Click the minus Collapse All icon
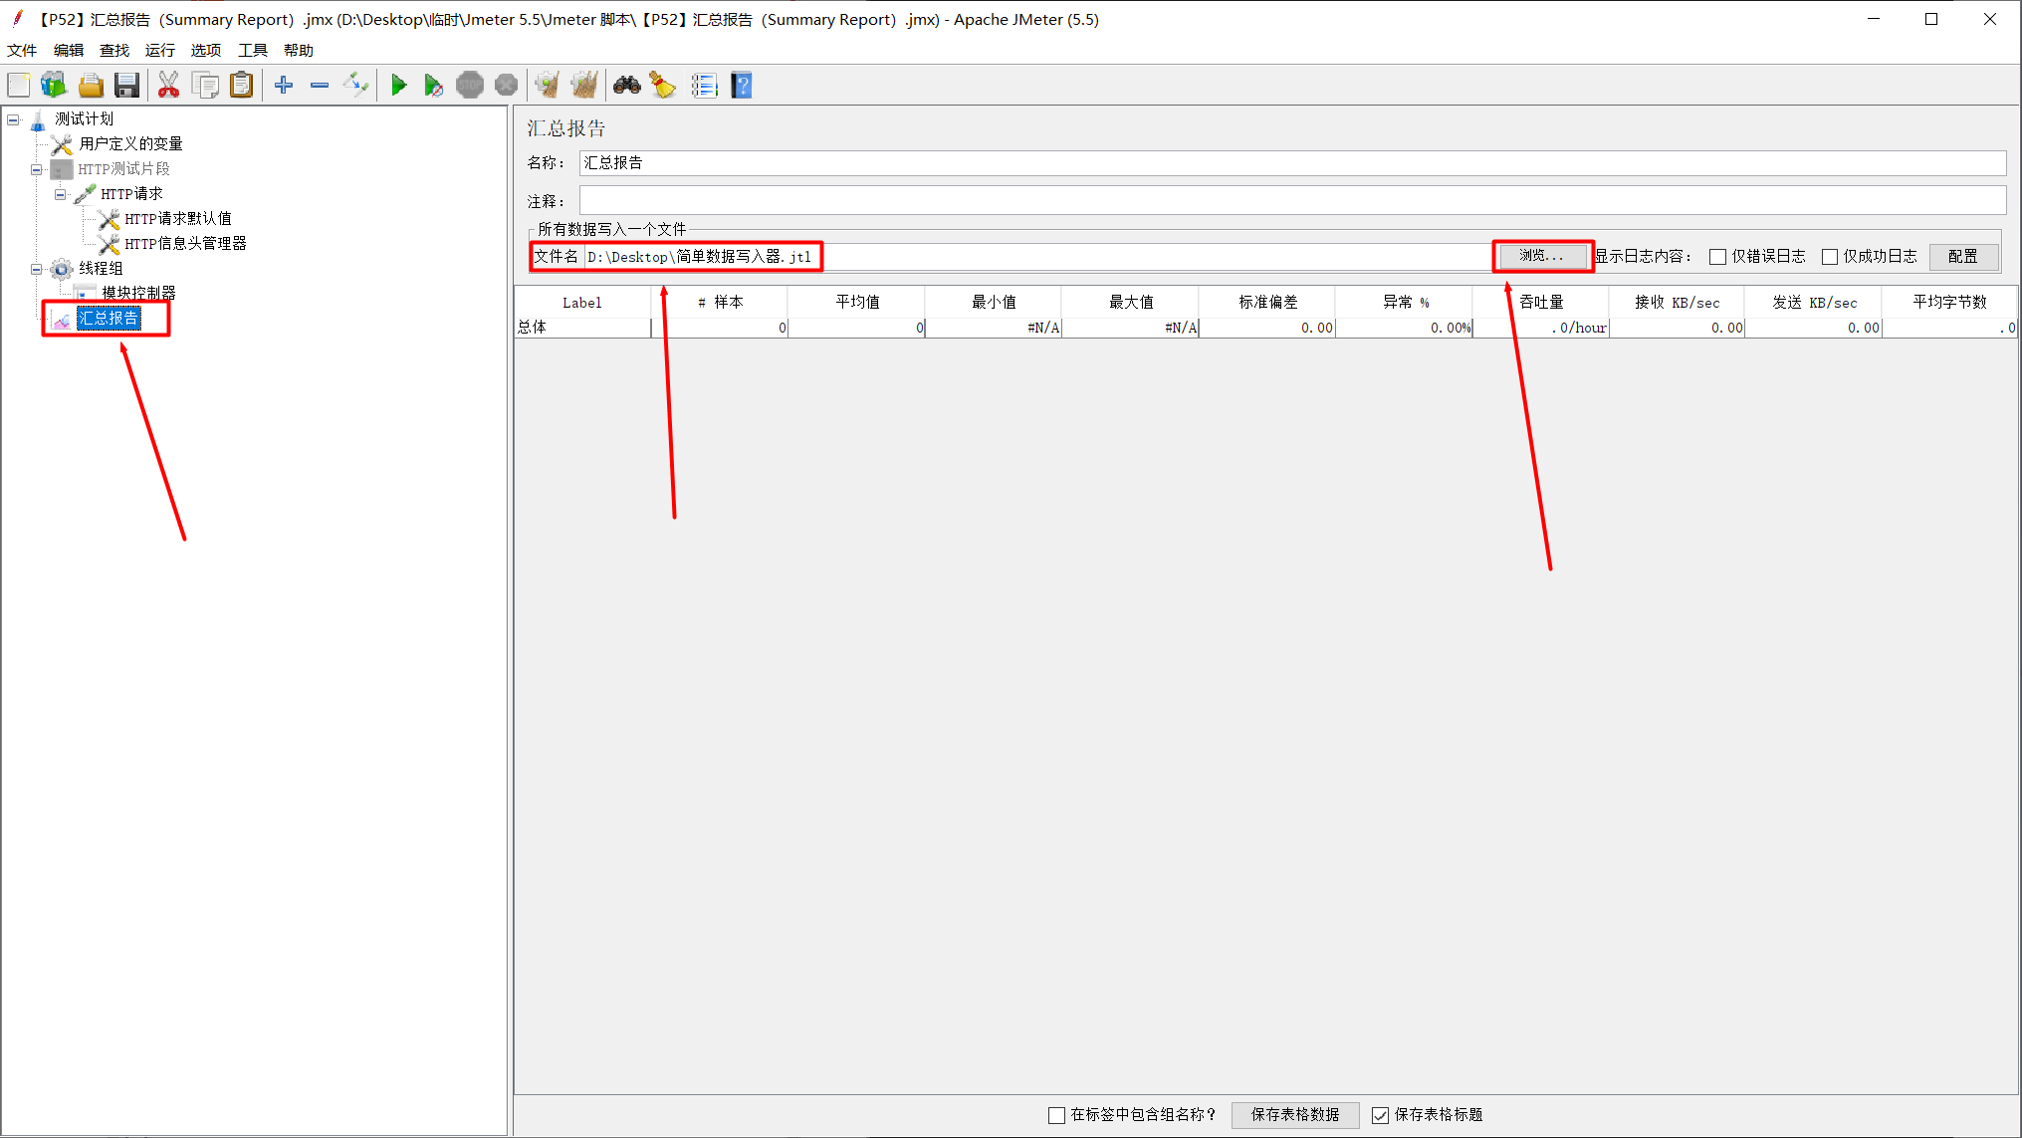Screen dimensions: 2022x1138 click(320, 86)
